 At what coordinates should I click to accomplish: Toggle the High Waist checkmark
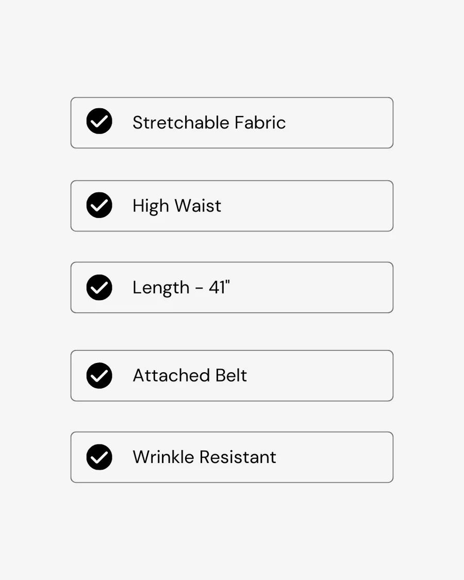point(99,205)
